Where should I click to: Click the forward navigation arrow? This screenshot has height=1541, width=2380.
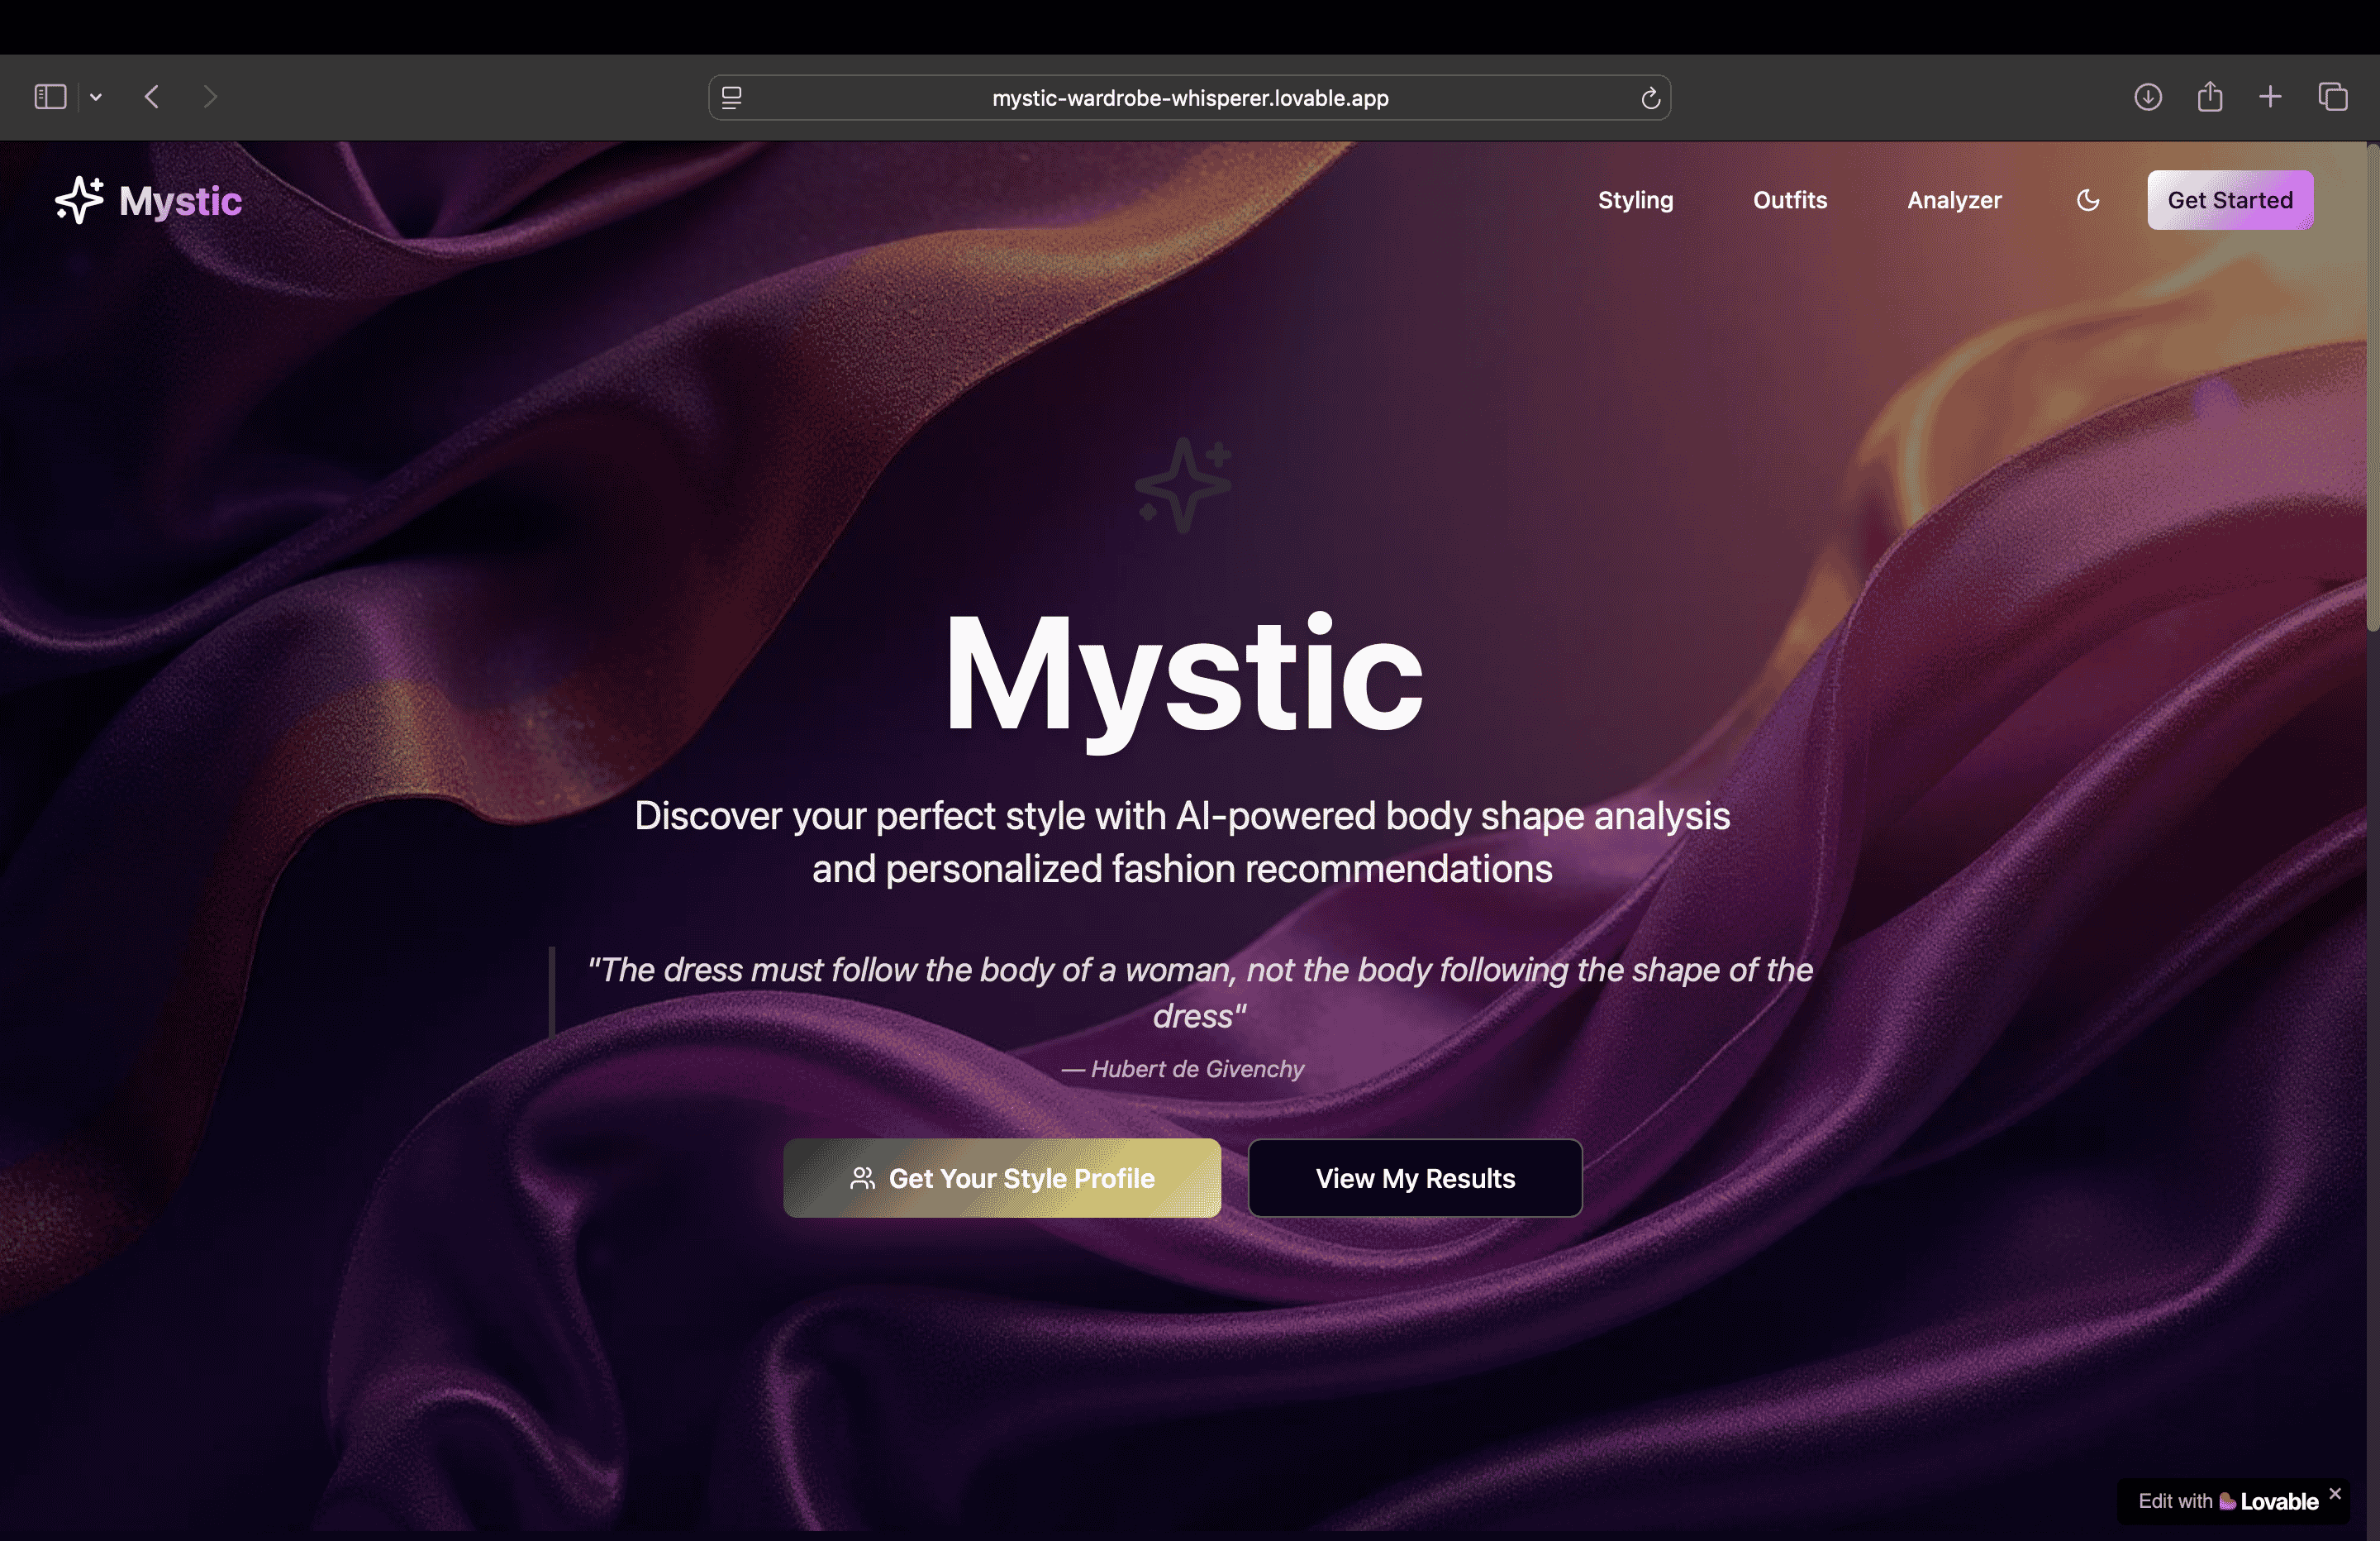[209, 97]
